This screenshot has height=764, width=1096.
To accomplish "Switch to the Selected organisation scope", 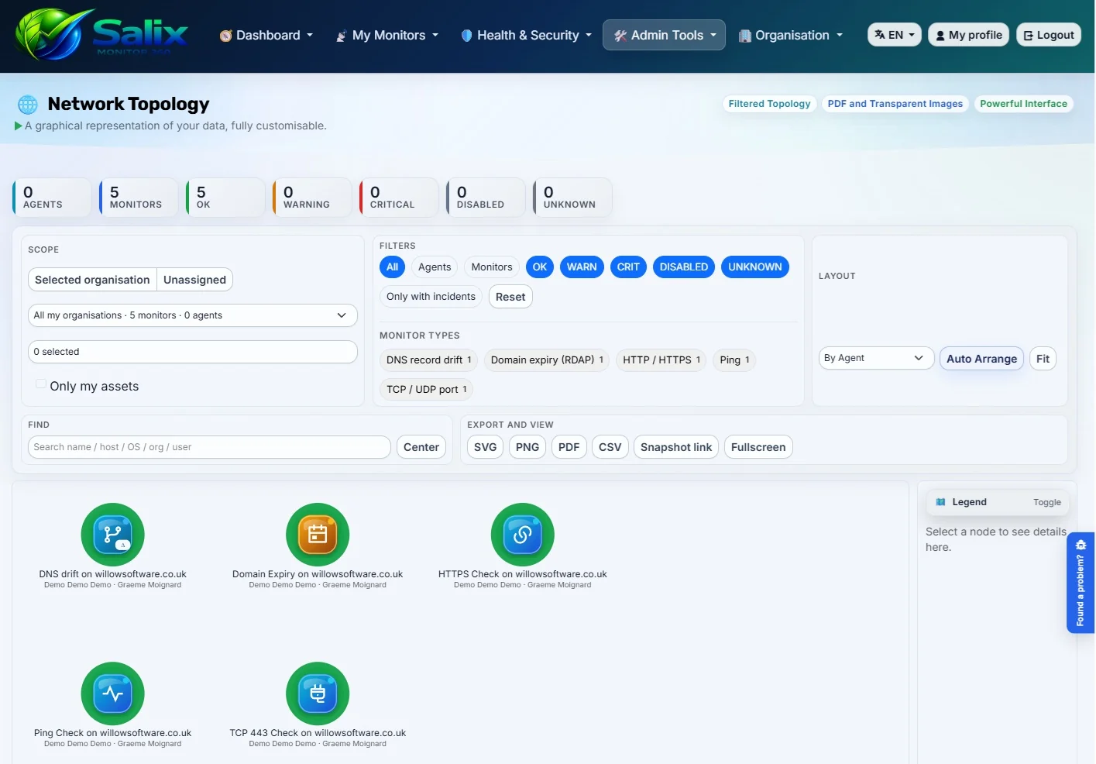I will (92, 280).
